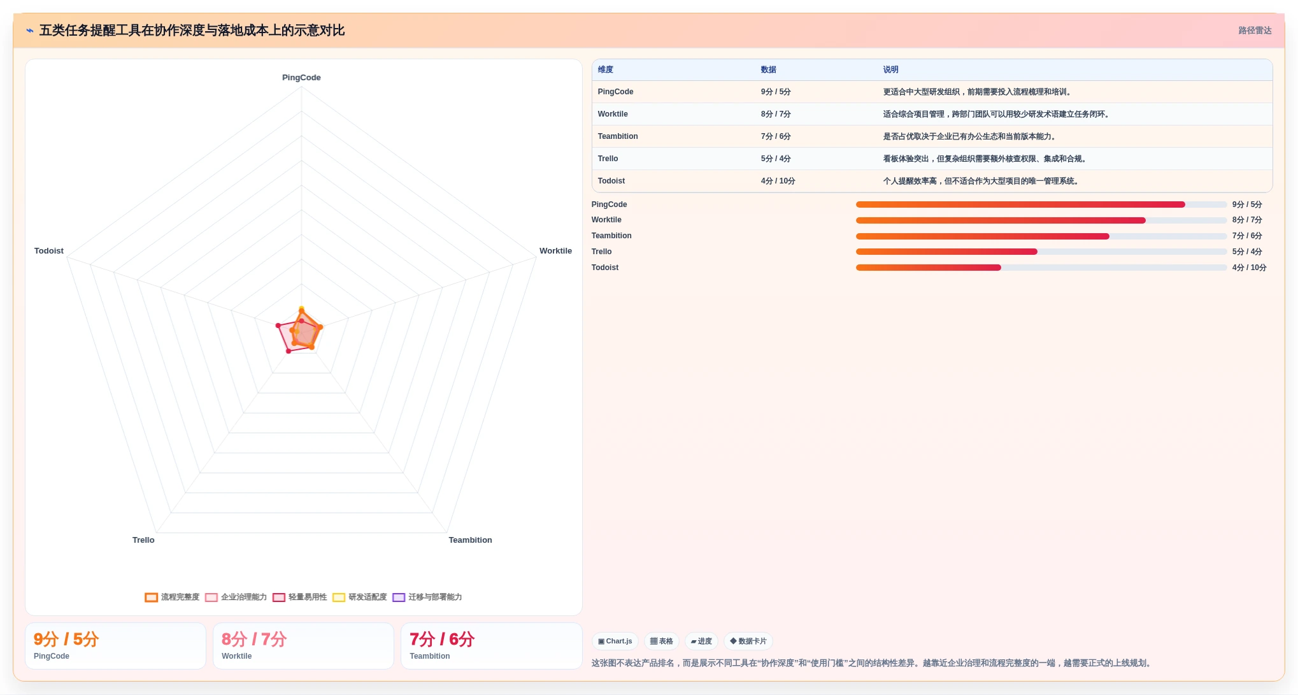Open the Teambition 7分 / 6分 data card
Image resolution: width=1298 pixels, height=695 pixels.
[x=491, y=646]
